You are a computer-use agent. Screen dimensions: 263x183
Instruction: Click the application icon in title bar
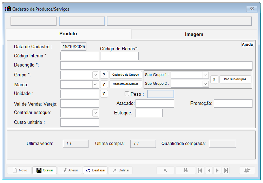(8, 9)
